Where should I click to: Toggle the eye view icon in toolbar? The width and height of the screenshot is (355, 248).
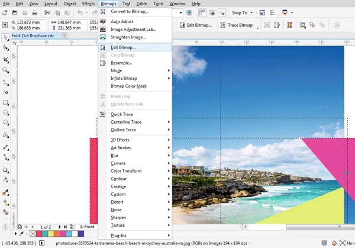[x=212, y=13]
